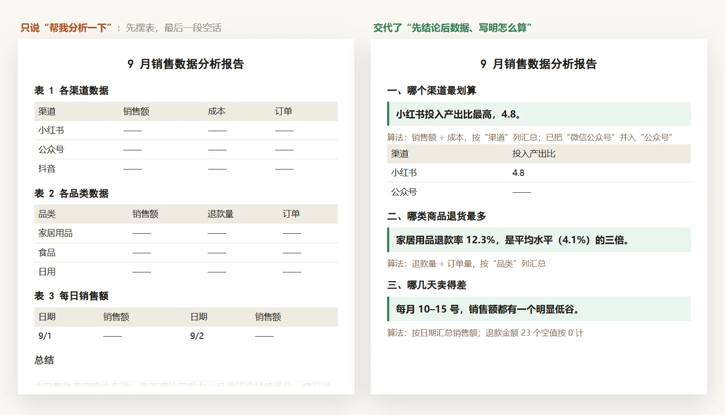Select 公众号 in the 各渠道数据 table
This screenshot has height=415, width=725.
point(51,149)
